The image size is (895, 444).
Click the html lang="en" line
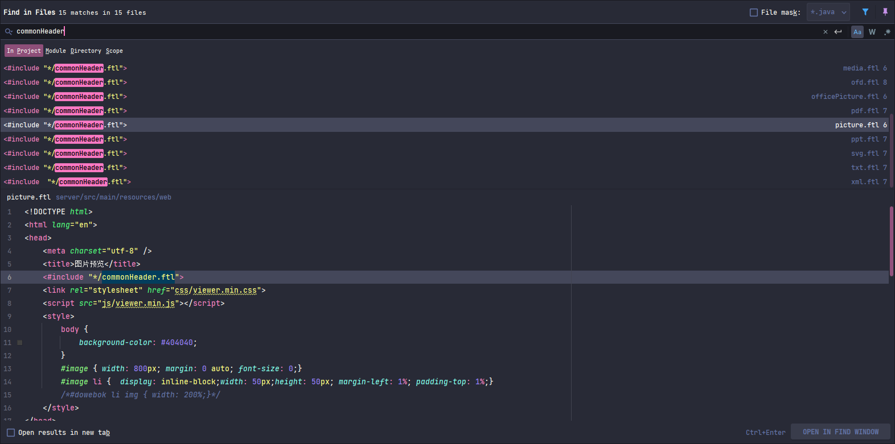click(x=61, y=225)
